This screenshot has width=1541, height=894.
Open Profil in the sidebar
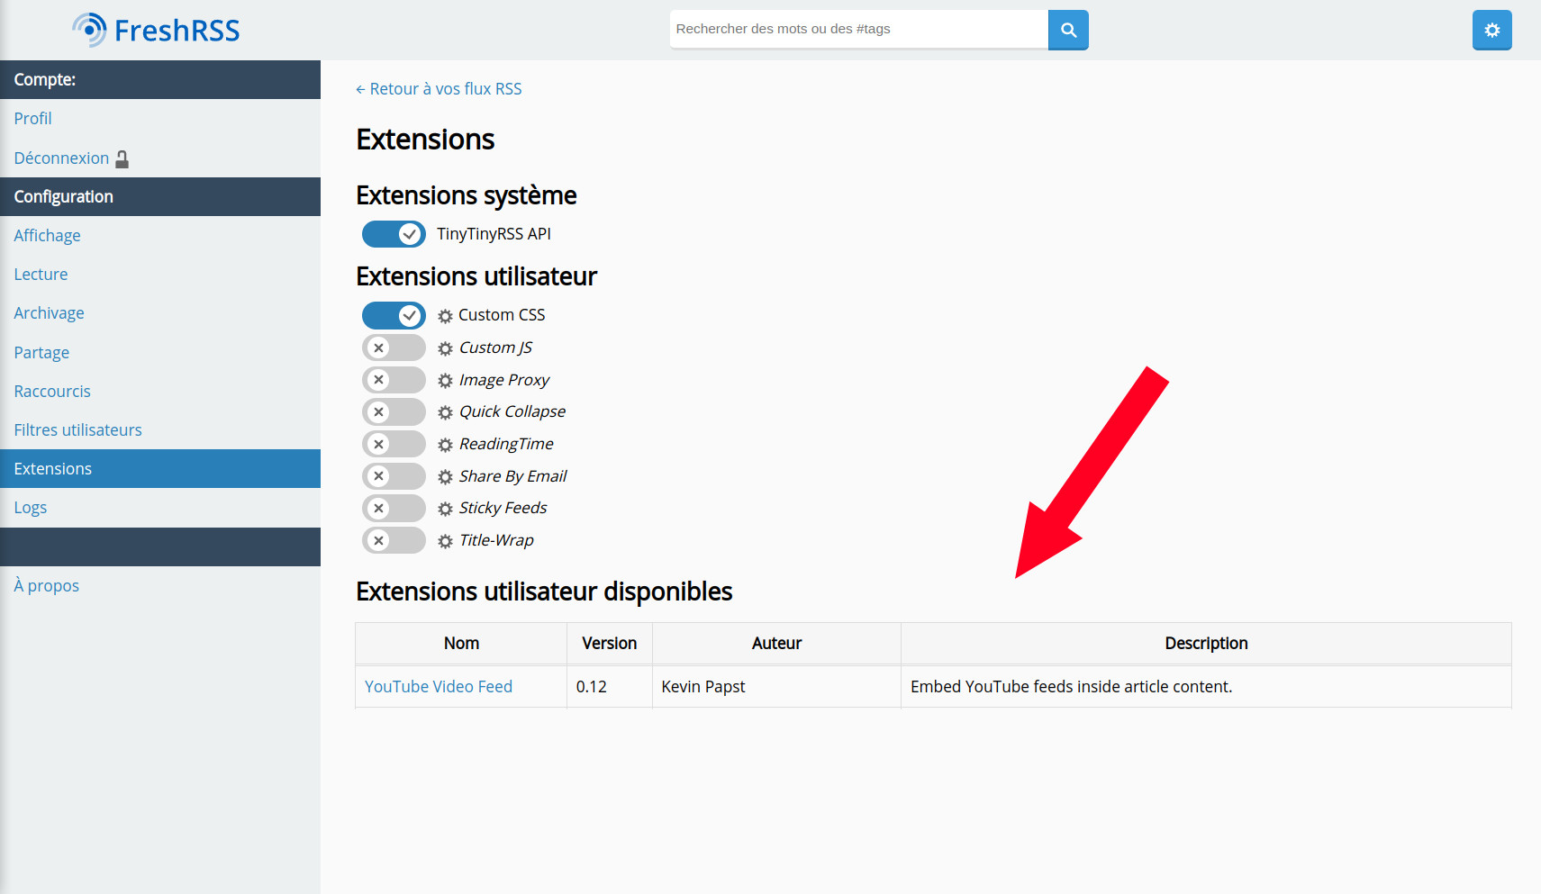tap(160, 119)
